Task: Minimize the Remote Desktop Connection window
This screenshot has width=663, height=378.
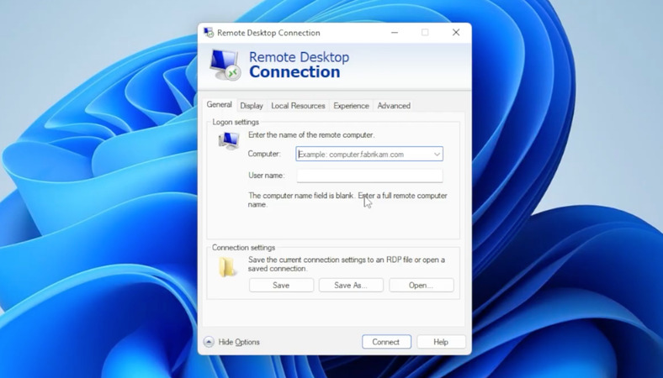Action: click(x=395, y=33)
